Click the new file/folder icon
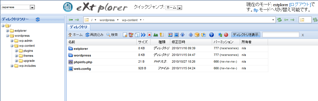318x101 pixels. pos(125,35)
